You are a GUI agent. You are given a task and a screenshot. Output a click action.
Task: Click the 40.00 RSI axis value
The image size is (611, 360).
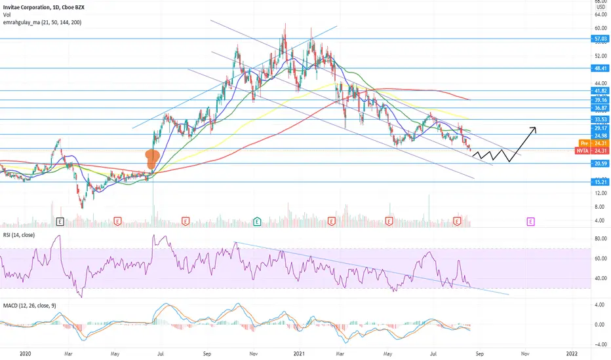[x=601, y=278]
